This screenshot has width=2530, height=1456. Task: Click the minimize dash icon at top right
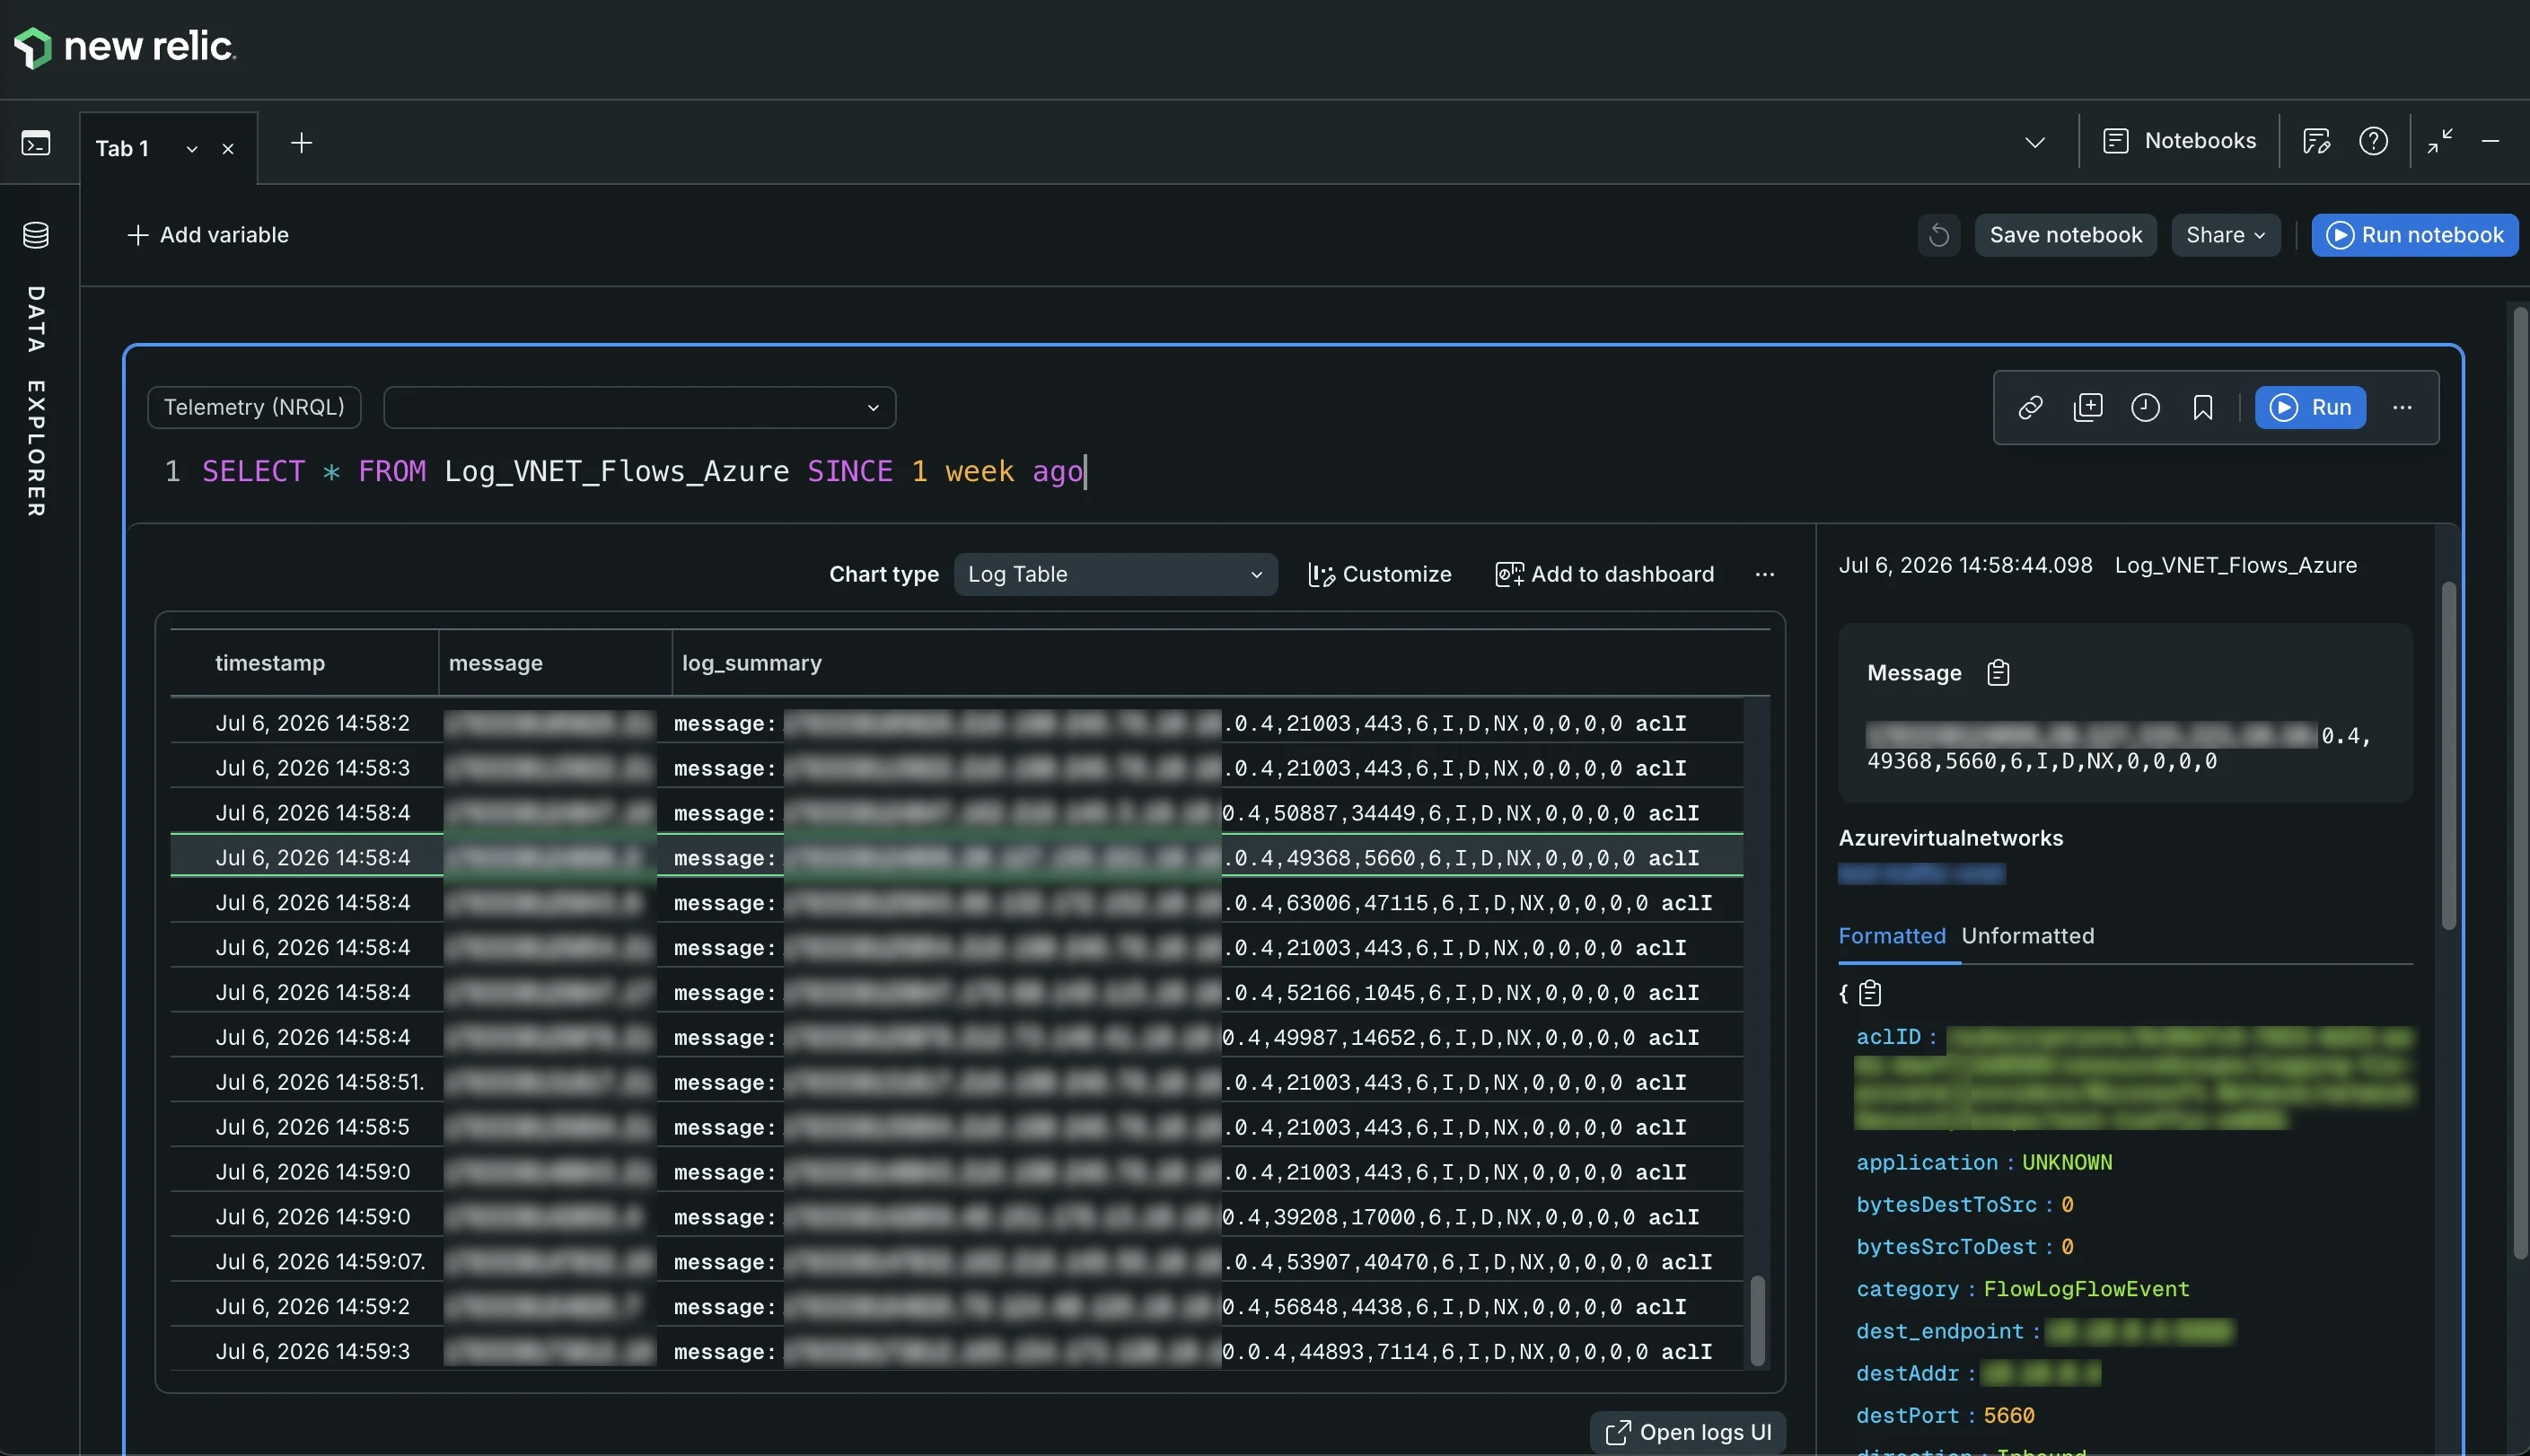coord(2490,141)
